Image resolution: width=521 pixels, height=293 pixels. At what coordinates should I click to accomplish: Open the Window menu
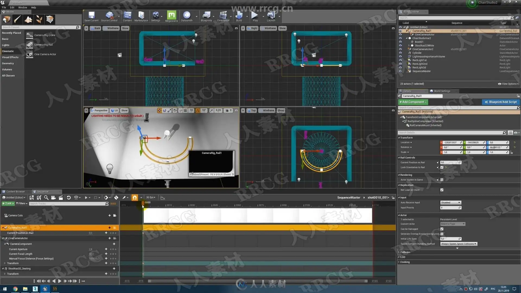(x=23, y=8)
